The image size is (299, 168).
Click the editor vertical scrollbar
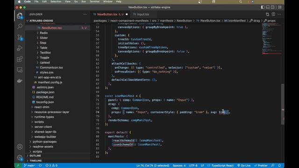(283, 104)
